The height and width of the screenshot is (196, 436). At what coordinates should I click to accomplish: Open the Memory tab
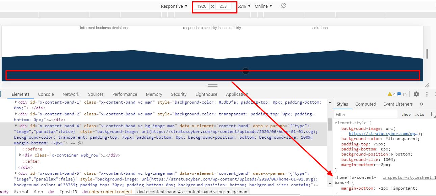[154, 94]
